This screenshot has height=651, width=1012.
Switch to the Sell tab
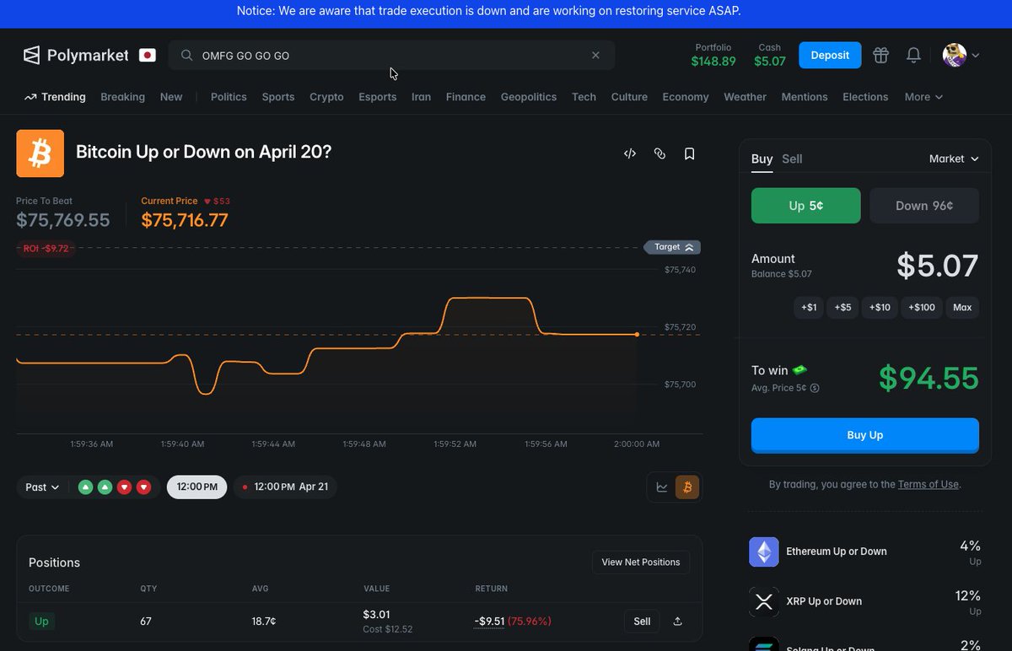(x=792, y=159)
